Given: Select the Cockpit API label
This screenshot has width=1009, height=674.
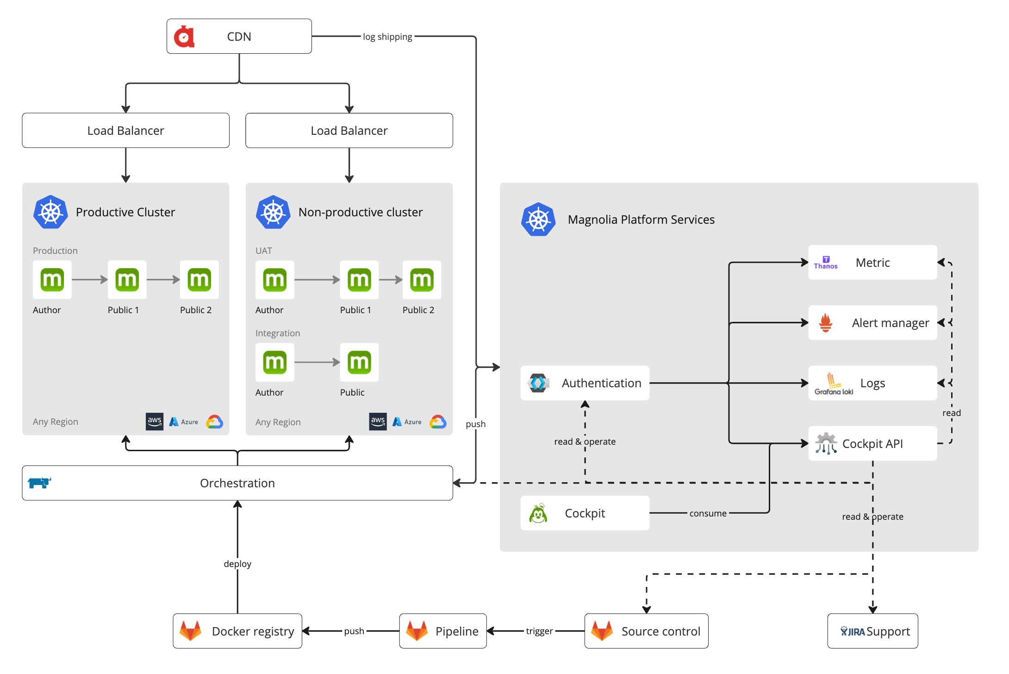Looking at the screenshot, I should [872, 444].
